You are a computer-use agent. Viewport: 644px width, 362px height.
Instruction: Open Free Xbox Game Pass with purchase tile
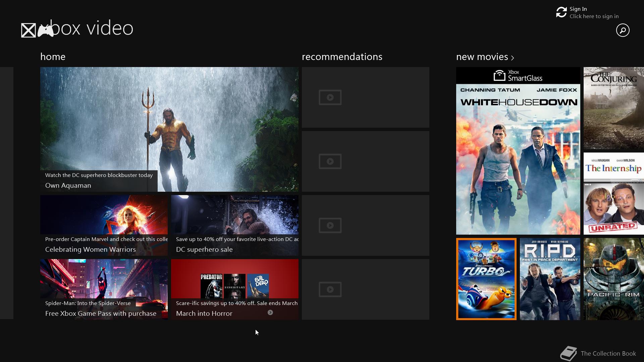point(104,289)
